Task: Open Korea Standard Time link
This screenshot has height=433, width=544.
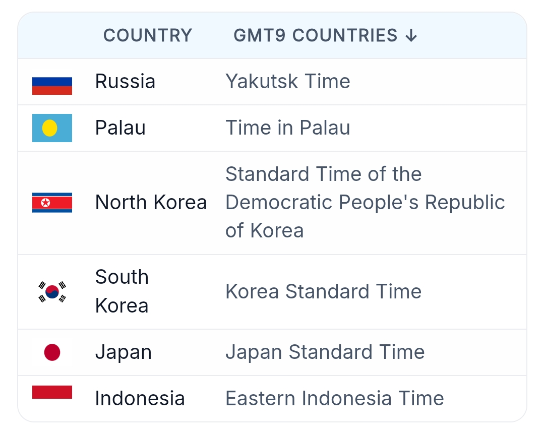Action: pos(323,292)
